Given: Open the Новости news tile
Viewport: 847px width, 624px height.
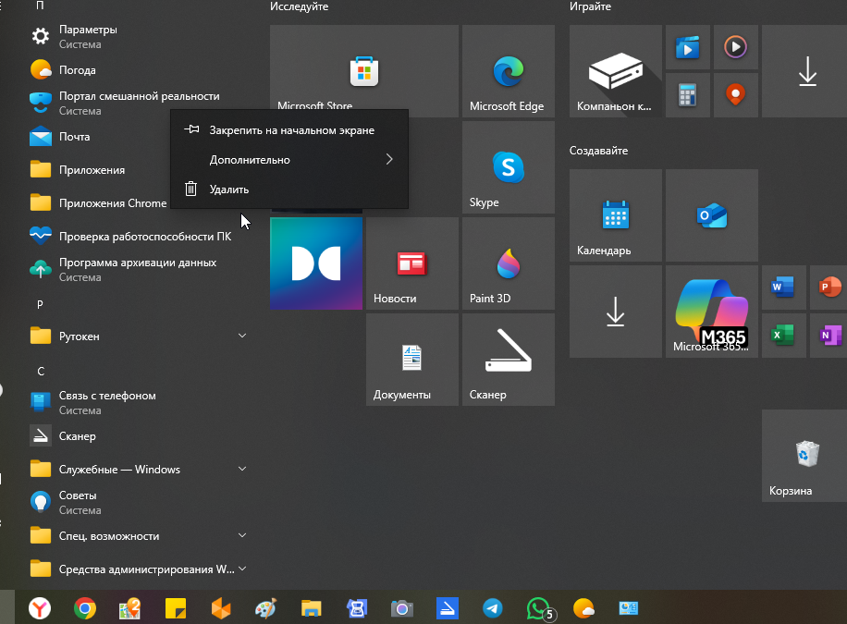Looking at the screenshot, I should point(412,263).
